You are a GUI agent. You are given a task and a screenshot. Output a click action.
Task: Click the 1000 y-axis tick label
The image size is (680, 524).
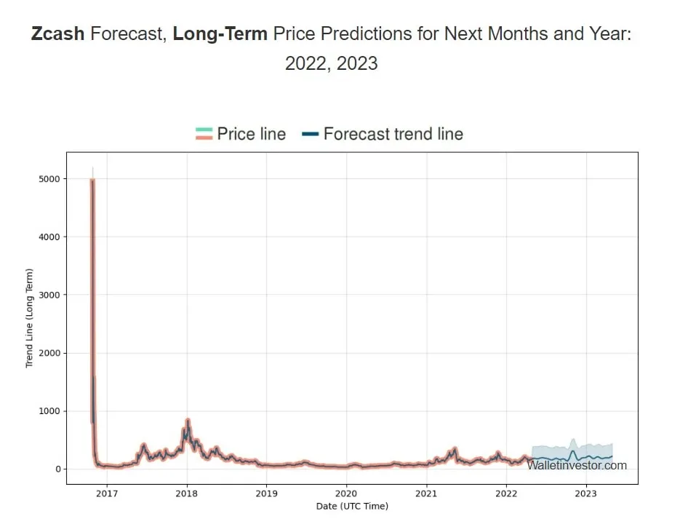(50, 411)
